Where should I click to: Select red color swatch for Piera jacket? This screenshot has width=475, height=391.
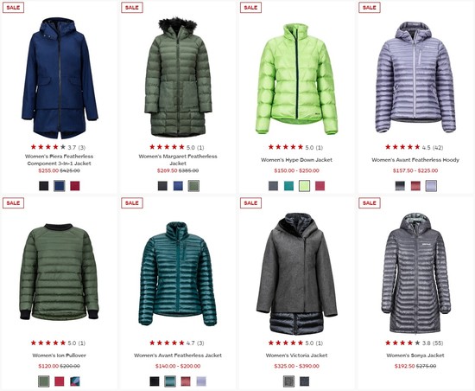(75, 186)
